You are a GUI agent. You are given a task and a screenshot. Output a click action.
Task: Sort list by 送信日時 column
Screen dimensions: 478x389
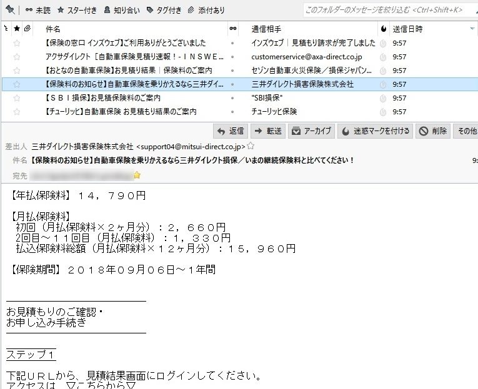407,29
